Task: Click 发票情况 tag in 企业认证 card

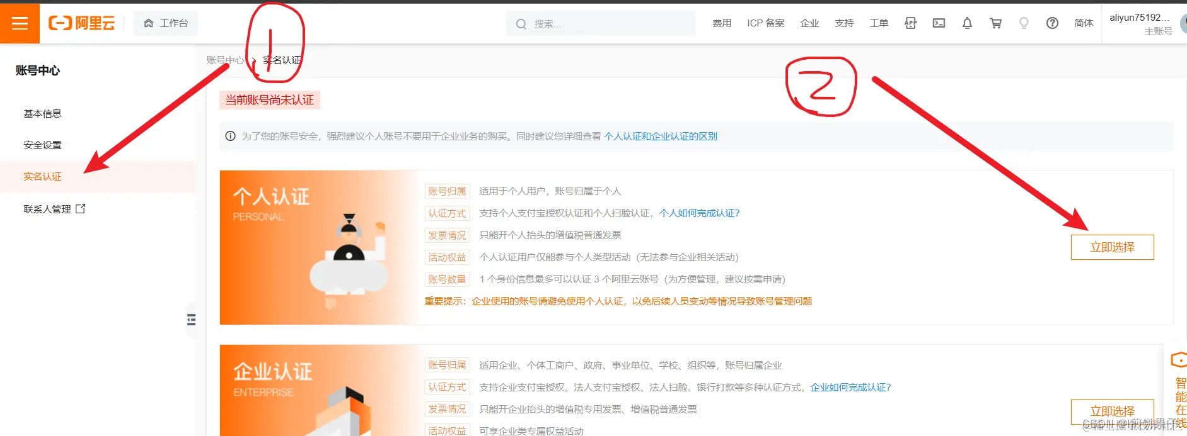Action: (447, 409)
